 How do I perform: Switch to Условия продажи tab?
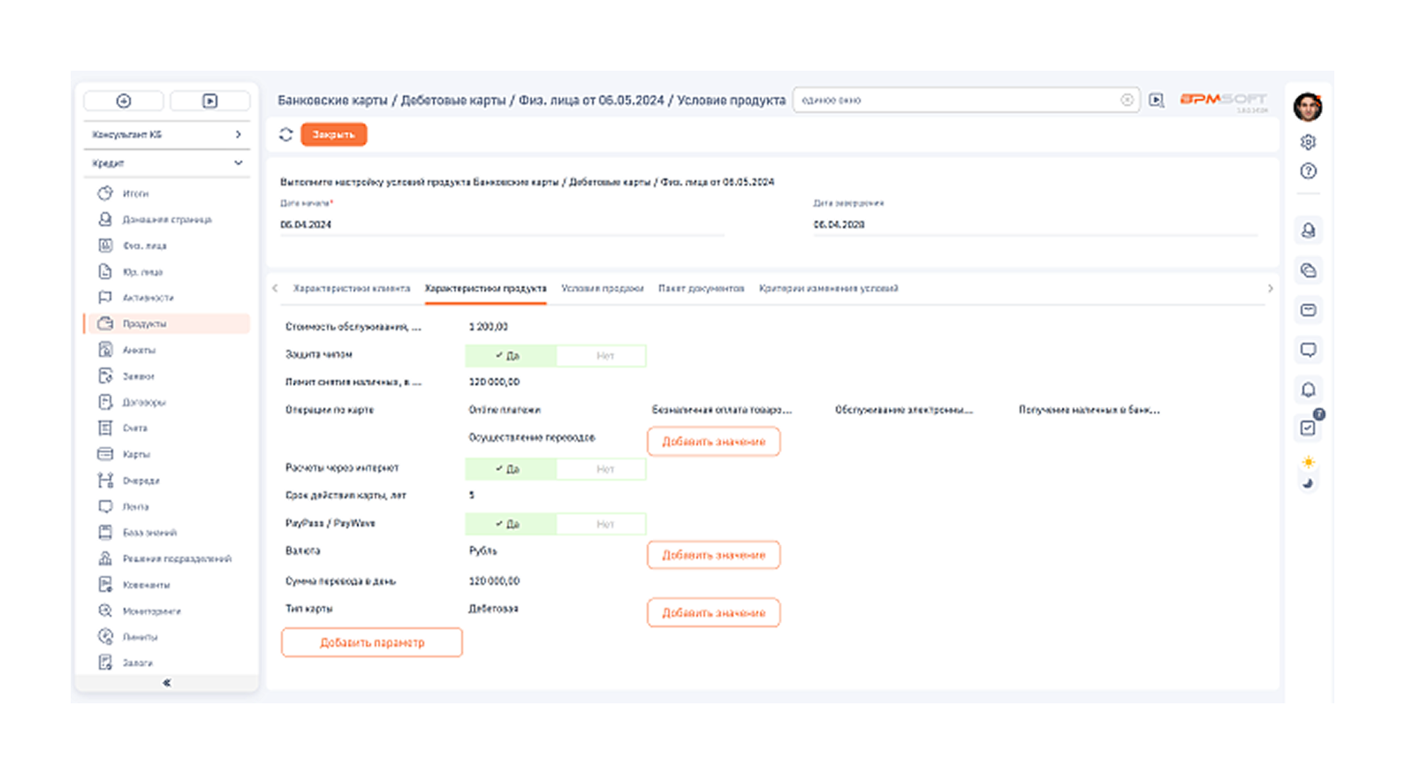point(603,288)
